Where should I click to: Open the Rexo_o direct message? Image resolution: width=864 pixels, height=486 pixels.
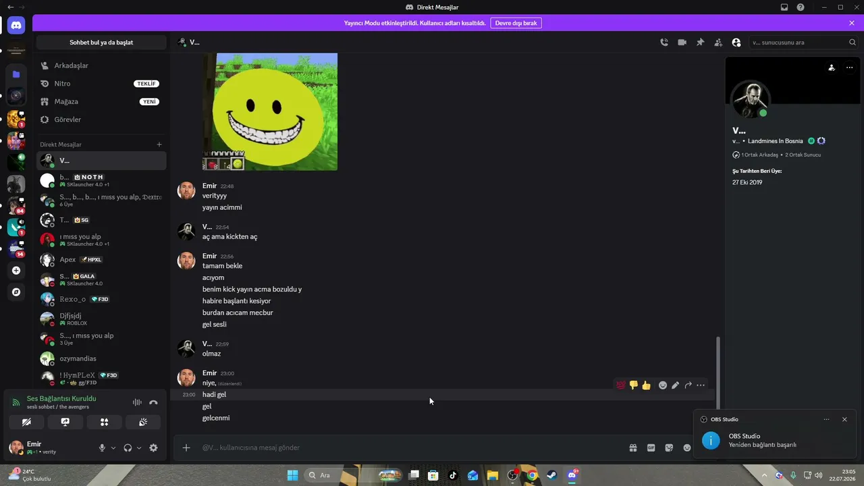click(x=101, y=299)
